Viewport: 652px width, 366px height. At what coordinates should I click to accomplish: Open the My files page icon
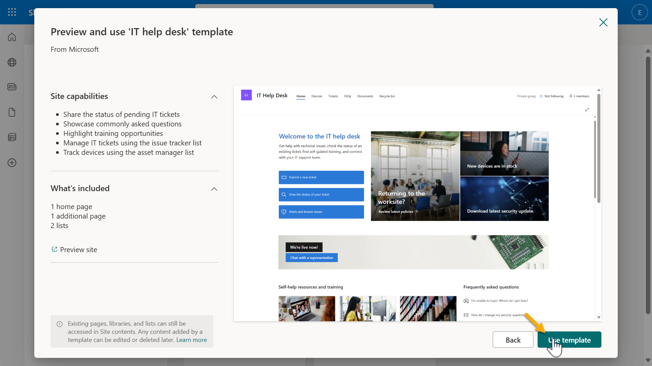[12, 112]
